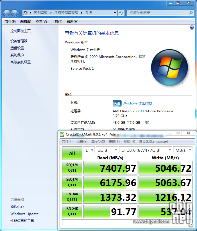Expand breadcrumb arrow after 所有控制面板项
Screen dimensions: 197x231
click(x=82, y=13)
